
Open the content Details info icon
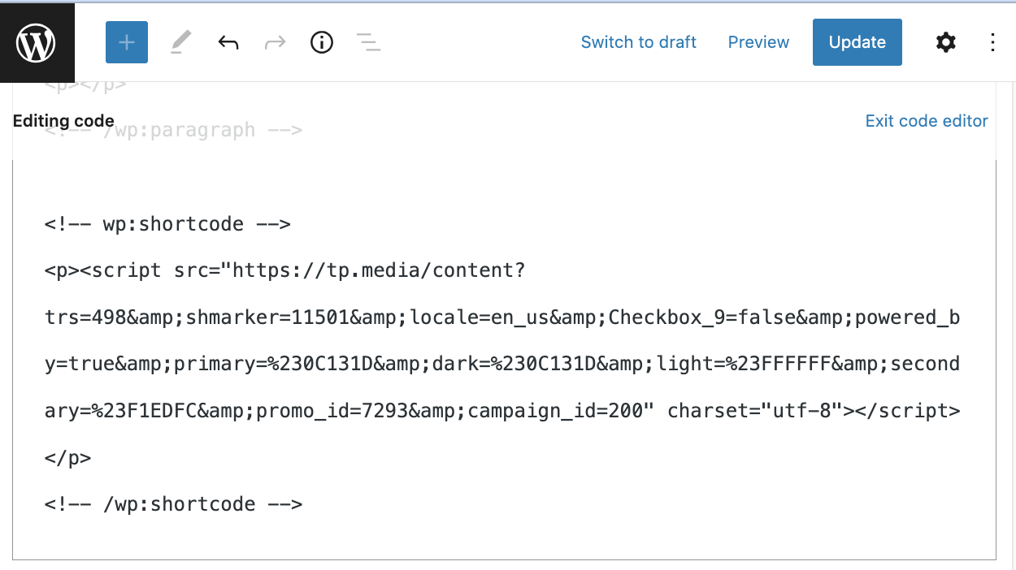(322, 42)
